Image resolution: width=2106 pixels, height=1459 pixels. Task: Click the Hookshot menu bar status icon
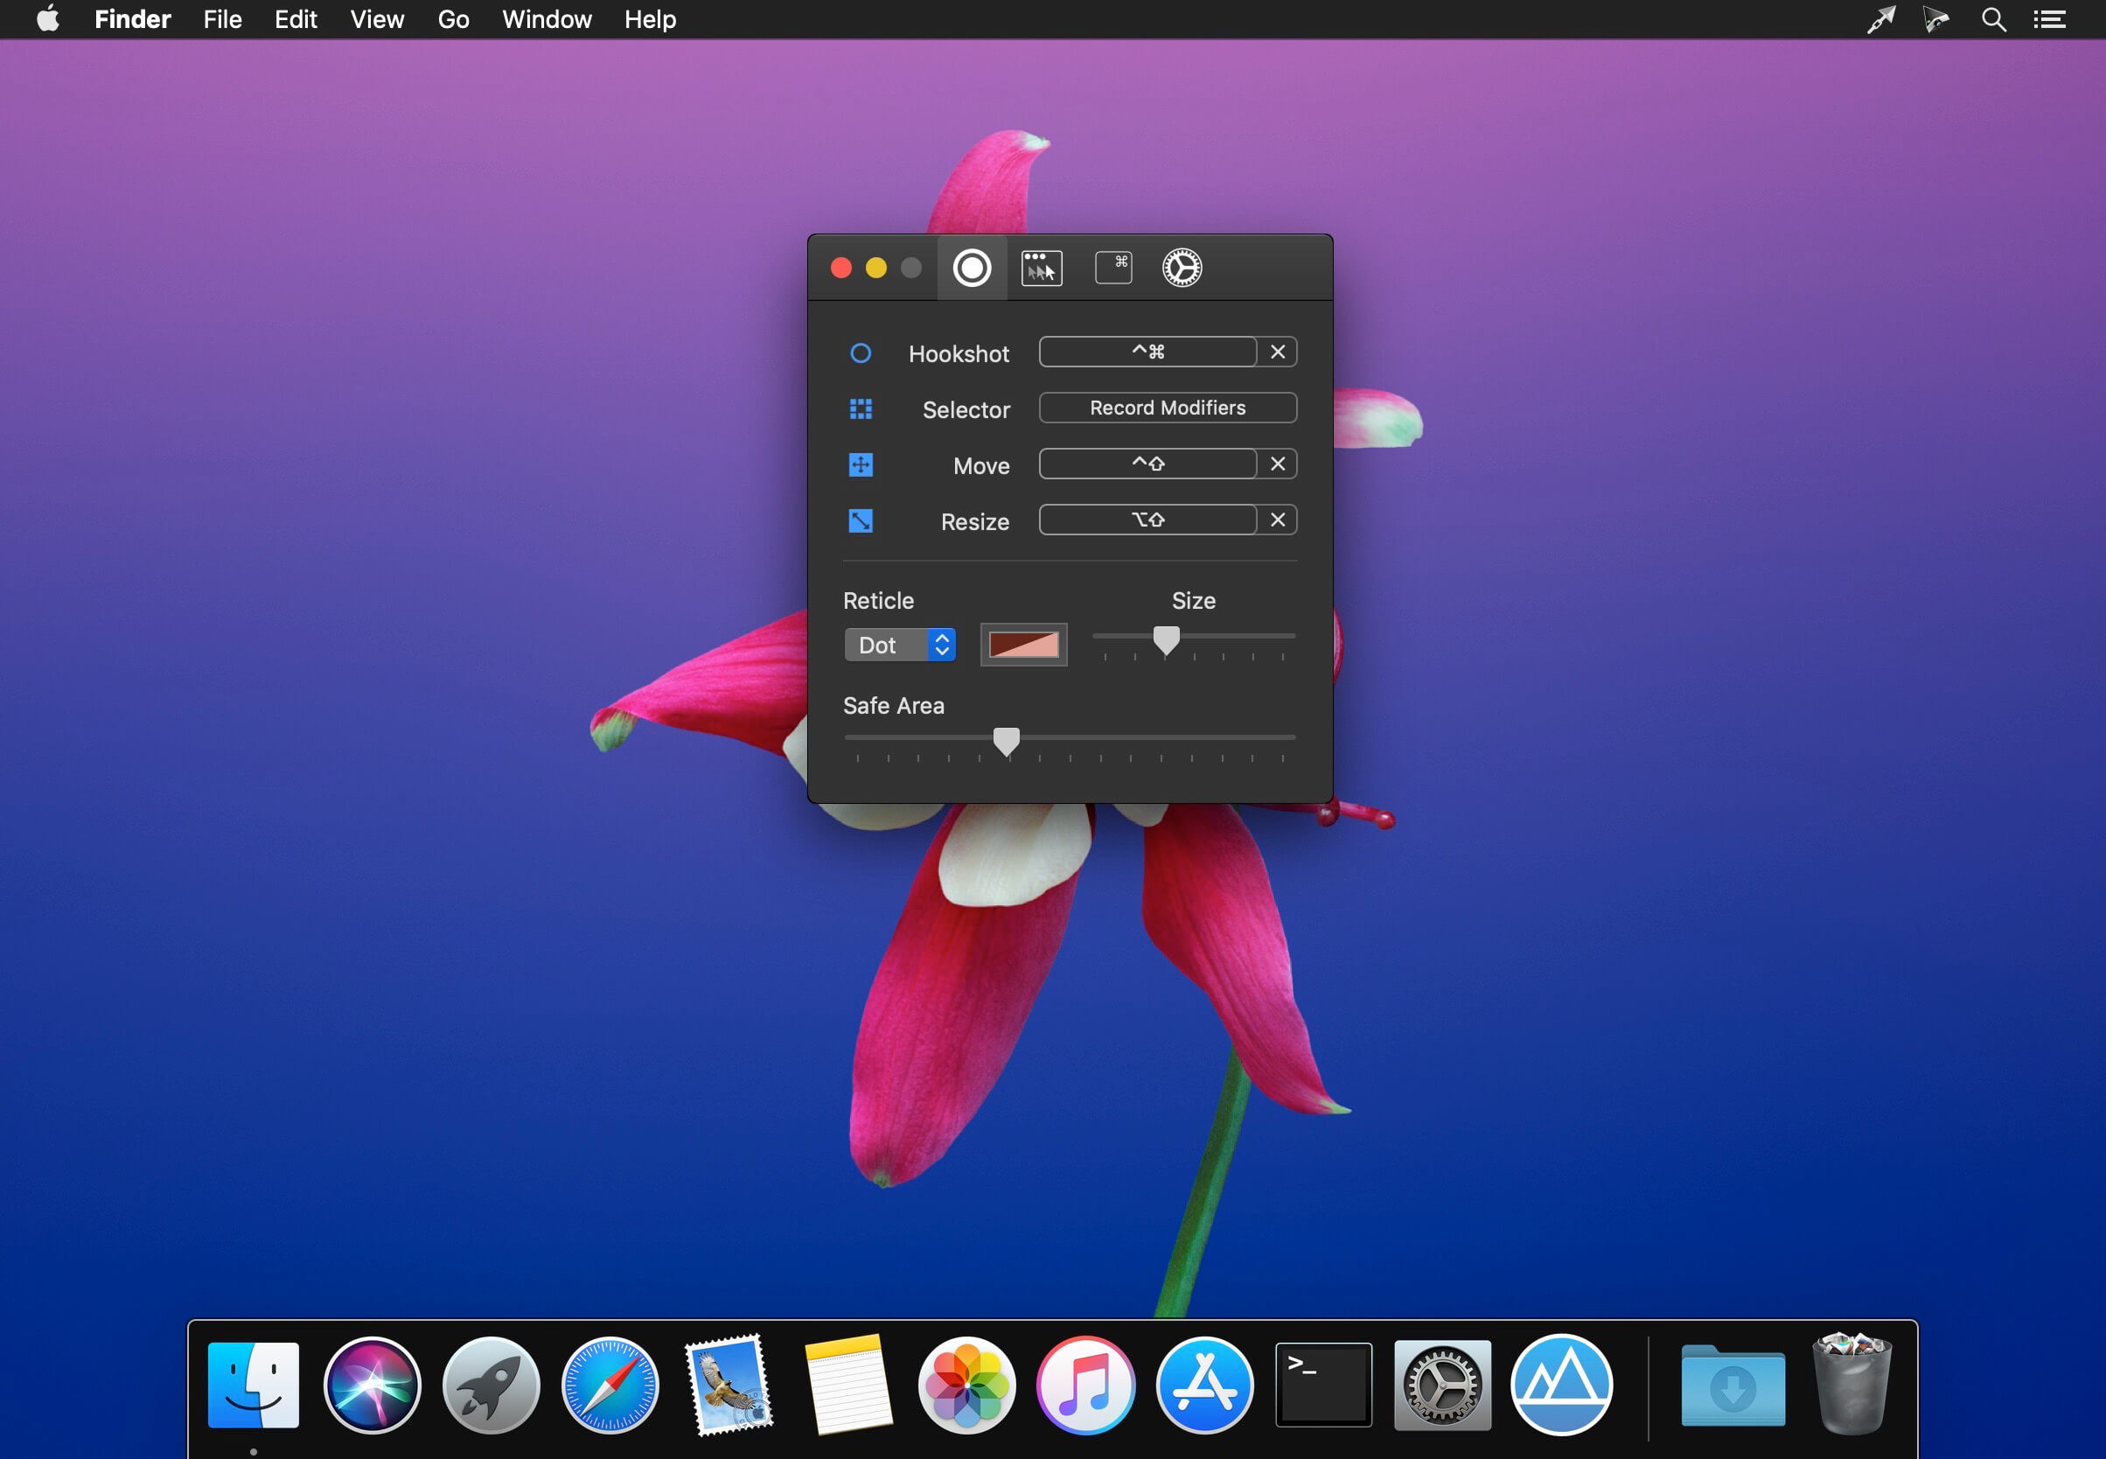click(x=1880, y=19)
